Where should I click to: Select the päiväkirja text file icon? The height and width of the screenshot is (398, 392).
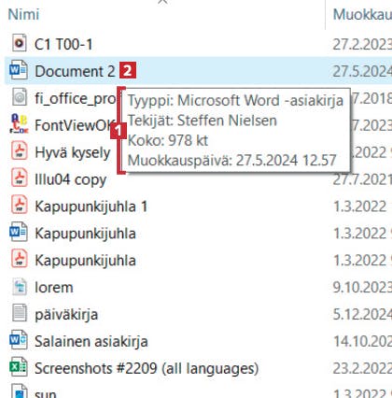(x=20, y=314)
